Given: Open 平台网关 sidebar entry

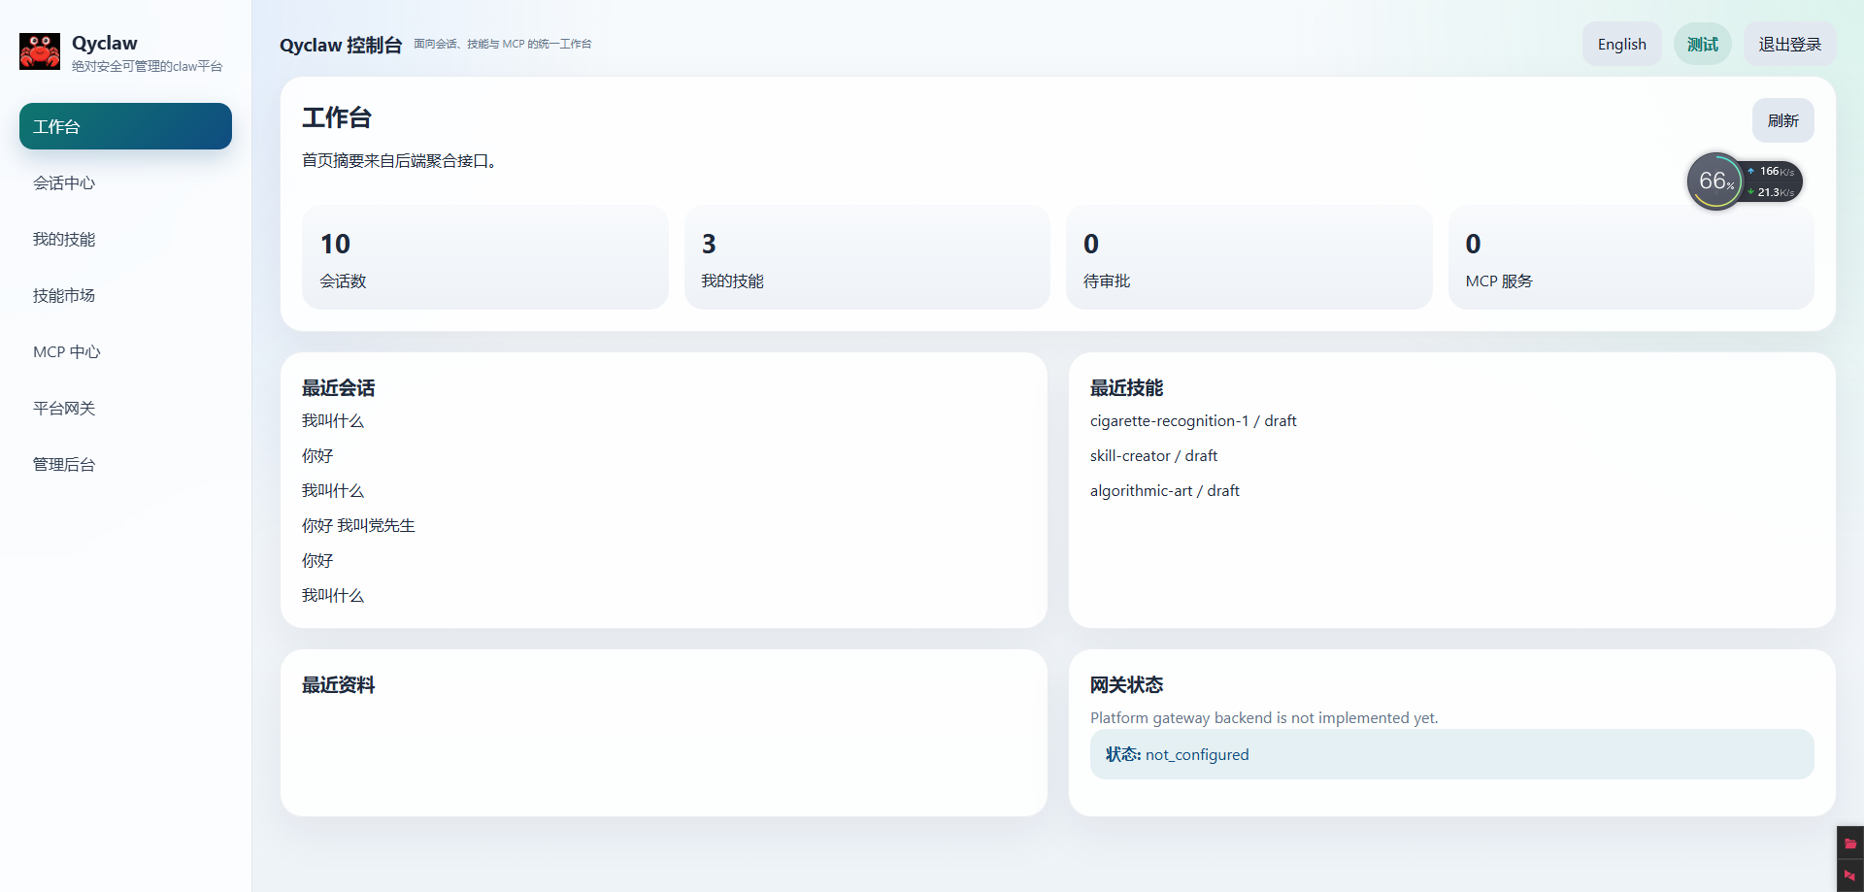Looking at the screenshot, I should click(x=125, y=408).
